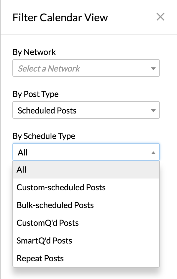Close the Filter Calendar View panel
This screenshot has height=279, width=177.
tap(160, 17)
